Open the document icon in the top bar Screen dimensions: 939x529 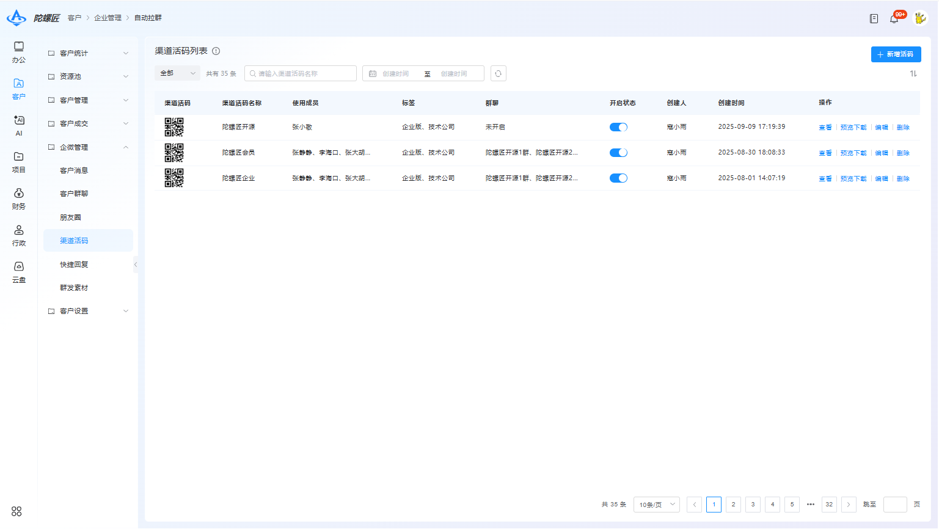tap(874, 18)
